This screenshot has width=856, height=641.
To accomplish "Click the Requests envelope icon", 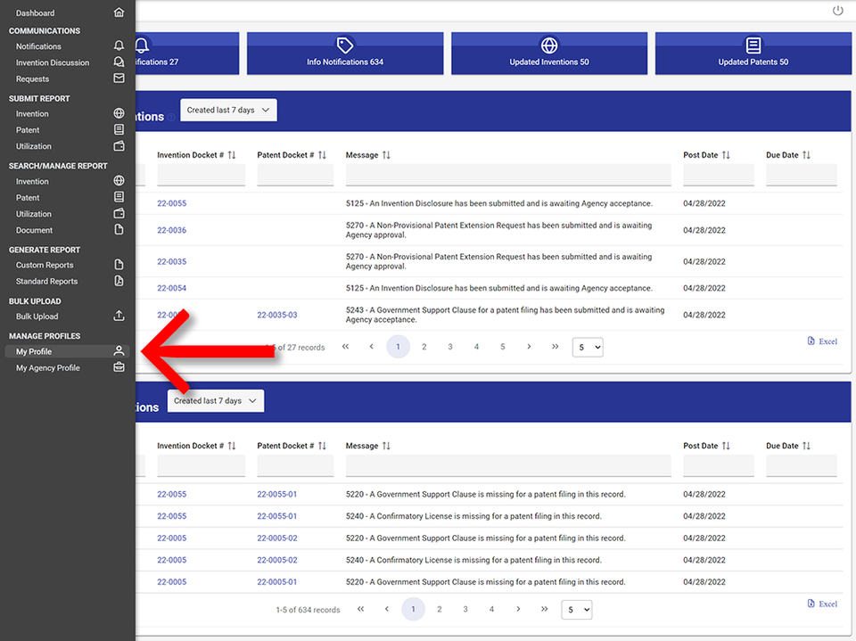I will 119,78.
